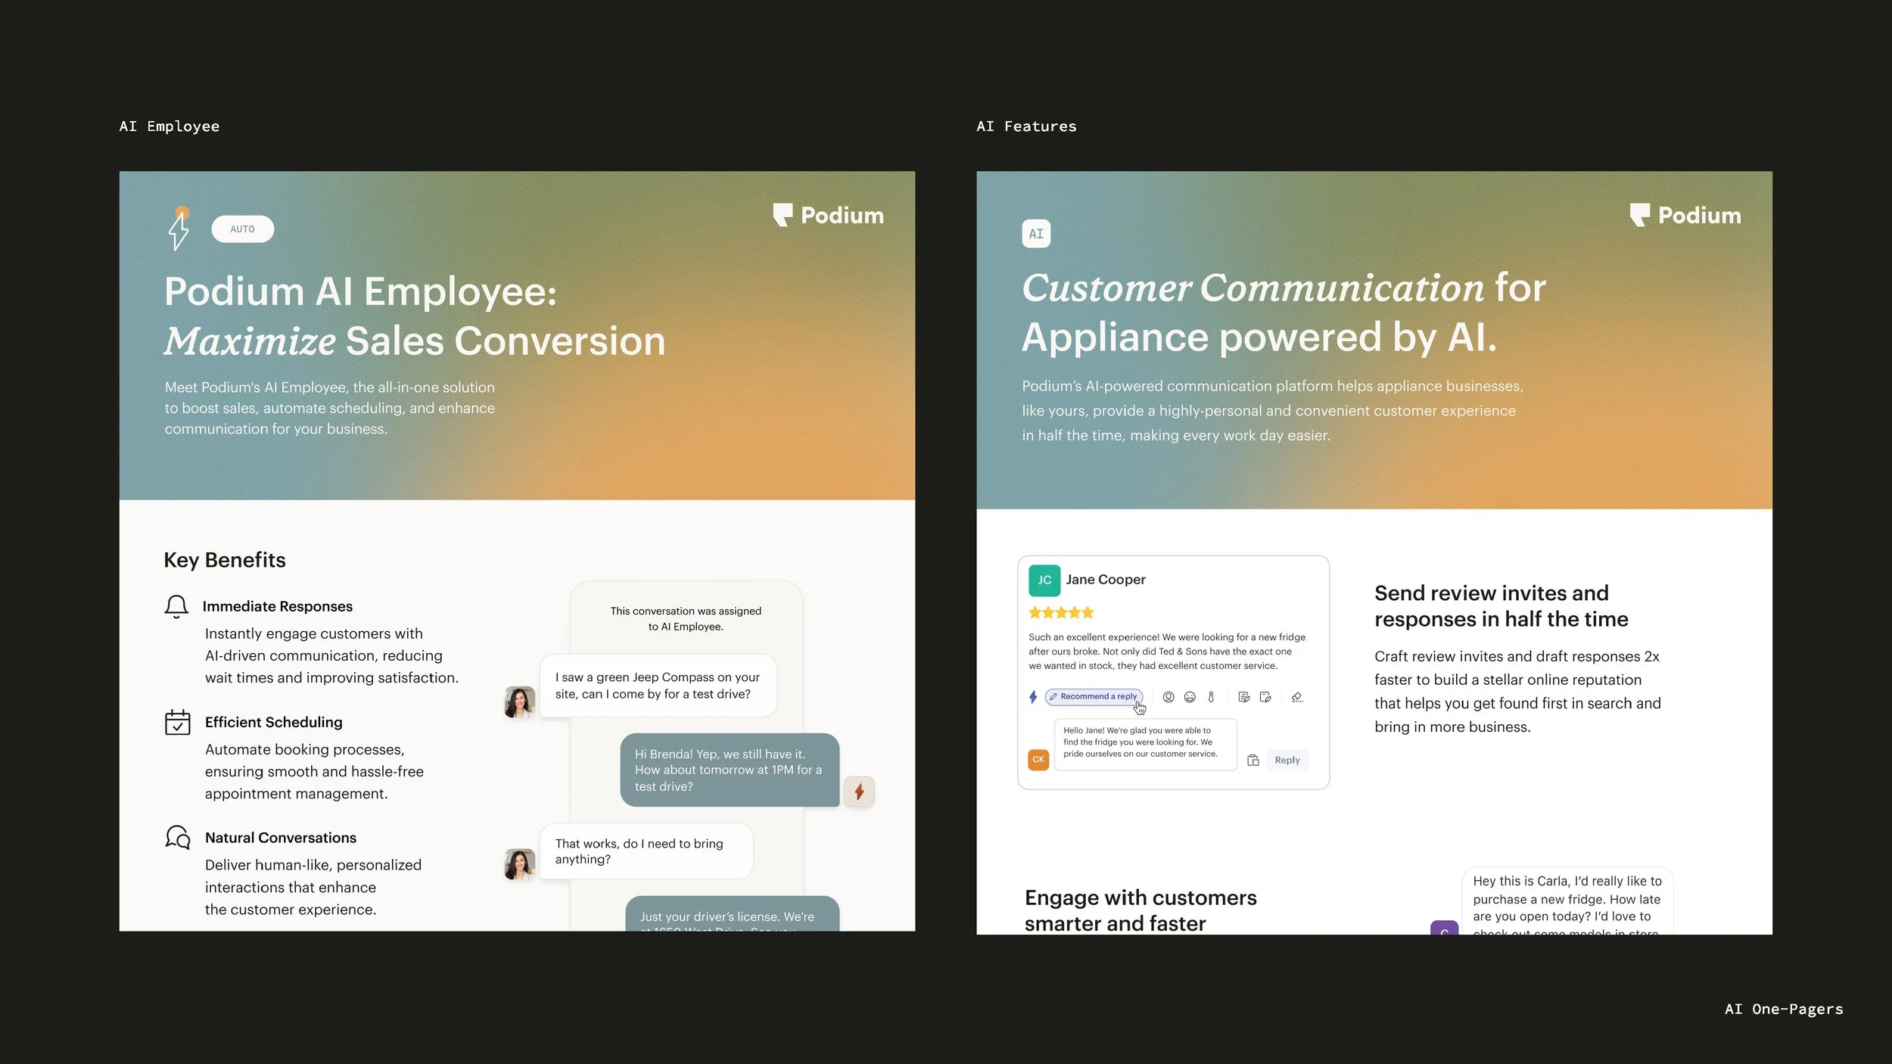1892x1064 pixels.
Task: Click the copy icon next to the Reply button
Action: 1253,761
